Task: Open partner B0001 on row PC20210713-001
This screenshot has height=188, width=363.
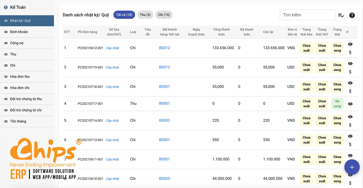Action: [164, 140]
